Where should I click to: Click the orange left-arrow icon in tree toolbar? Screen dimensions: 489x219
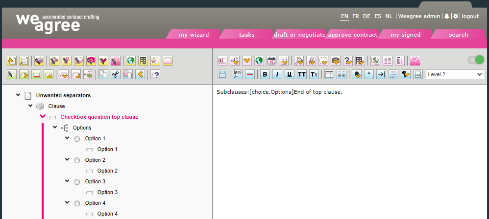coord(140,74)
